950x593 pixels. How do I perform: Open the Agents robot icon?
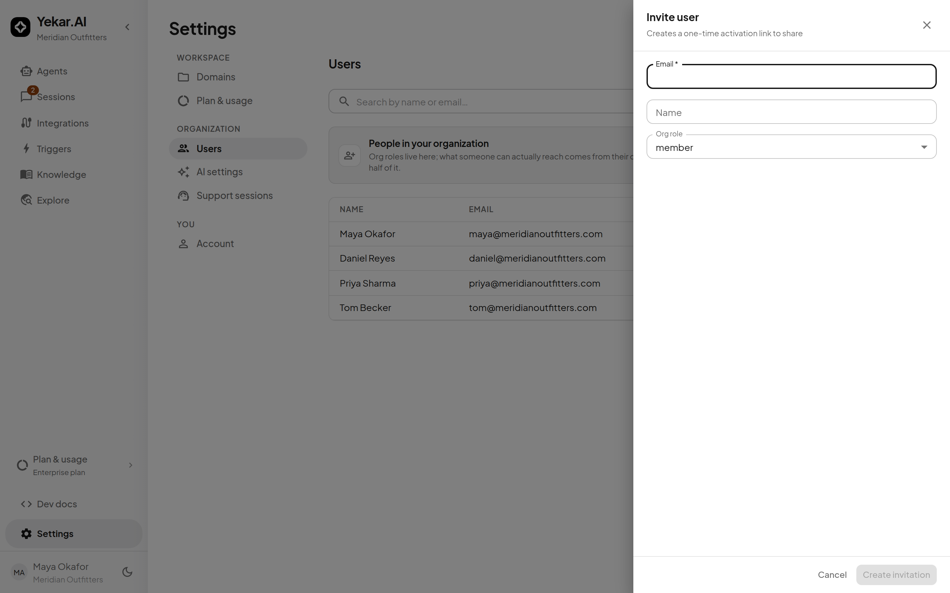coord(26,71)
